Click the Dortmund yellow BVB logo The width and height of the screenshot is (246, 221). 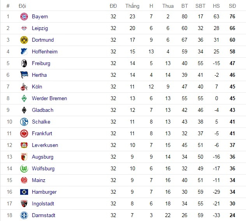[x=24, y=40]
